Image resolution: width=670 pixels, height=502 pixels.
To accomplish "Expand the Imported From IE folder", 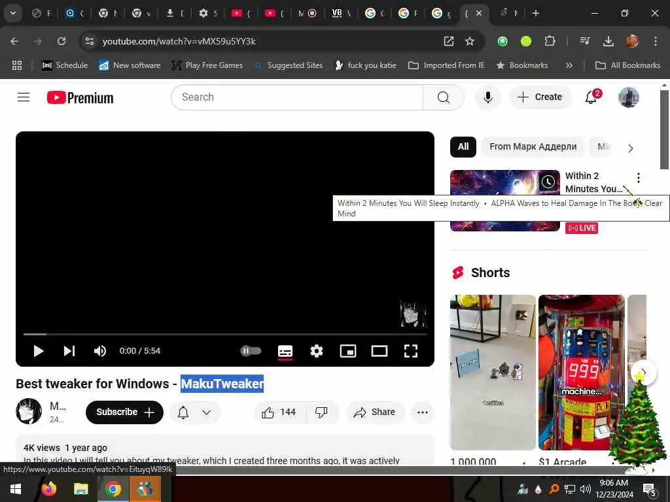I will coord(446,65).
